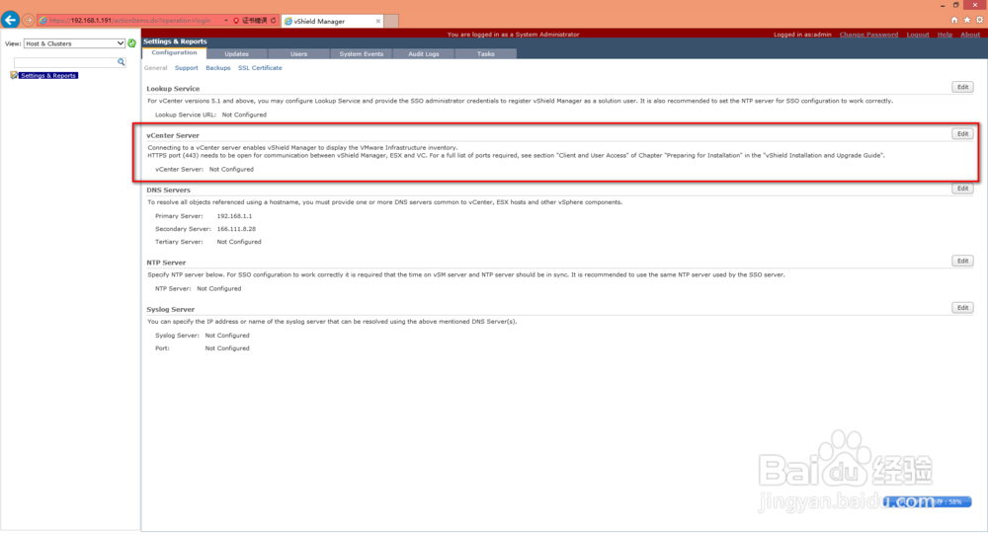The height and width of the screenshot is (535, 988).
Task: Switch to the System Events tab
Action: pos(361,54)
